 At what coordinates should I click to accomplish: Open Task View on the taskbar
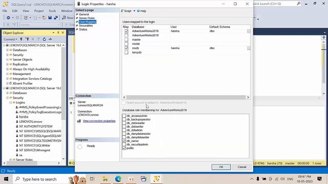pos(92,179)
